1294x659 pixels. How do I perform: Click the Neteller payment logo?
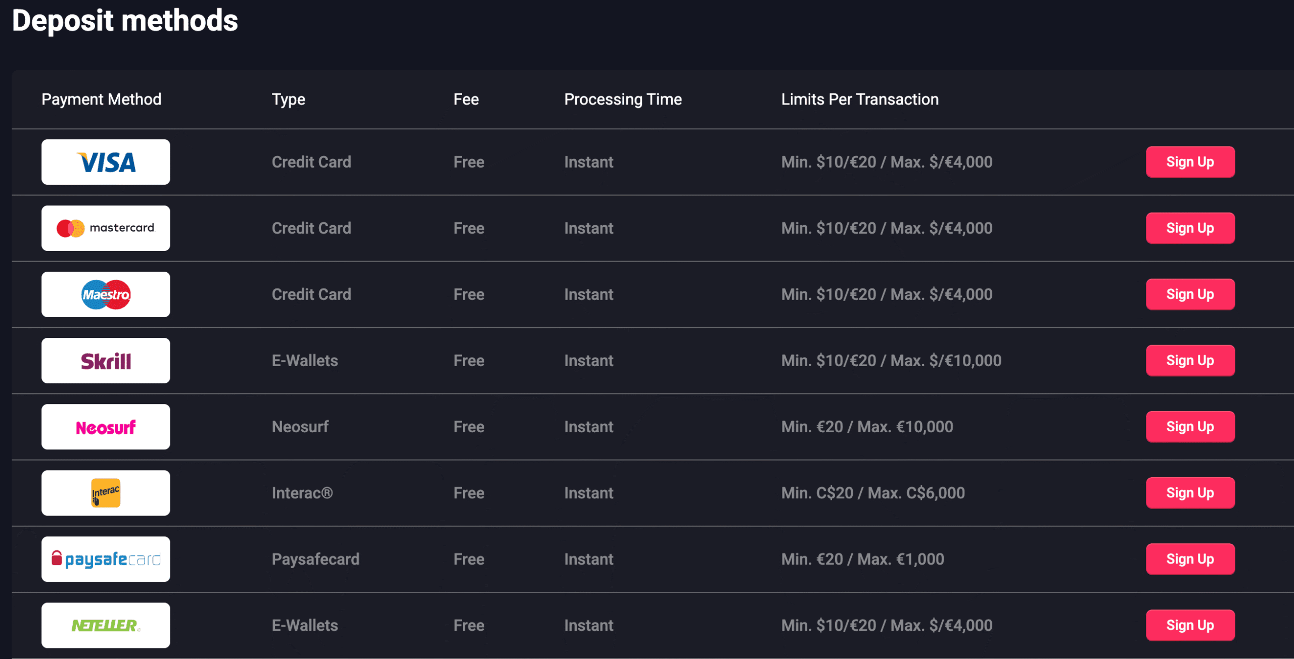pos(106,625)
